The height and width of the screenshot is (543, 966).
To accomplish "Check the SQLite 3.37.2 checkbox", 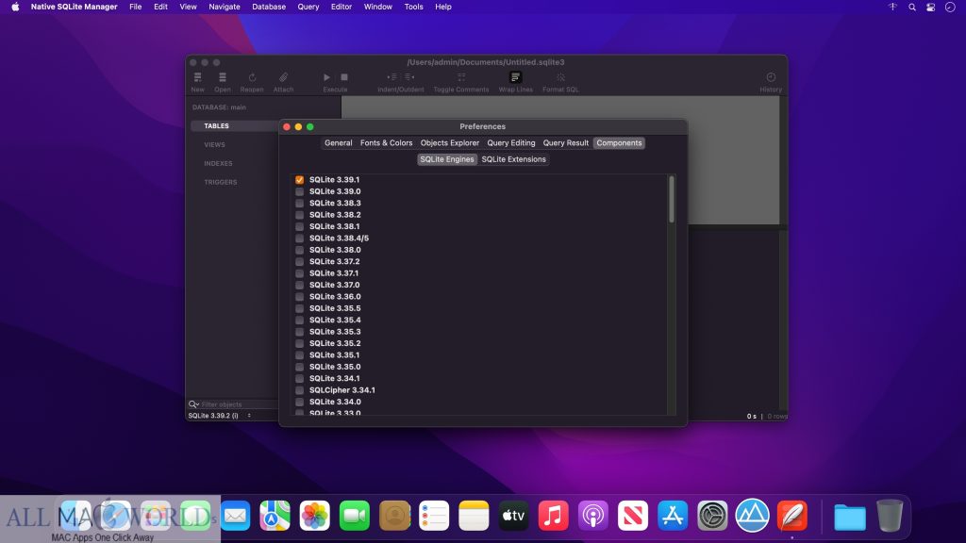I will [x=299, y=262].
